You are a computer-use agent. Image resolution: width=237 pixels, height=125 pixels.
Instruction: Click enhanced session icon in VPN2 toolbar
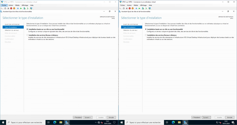coord(31,9)
